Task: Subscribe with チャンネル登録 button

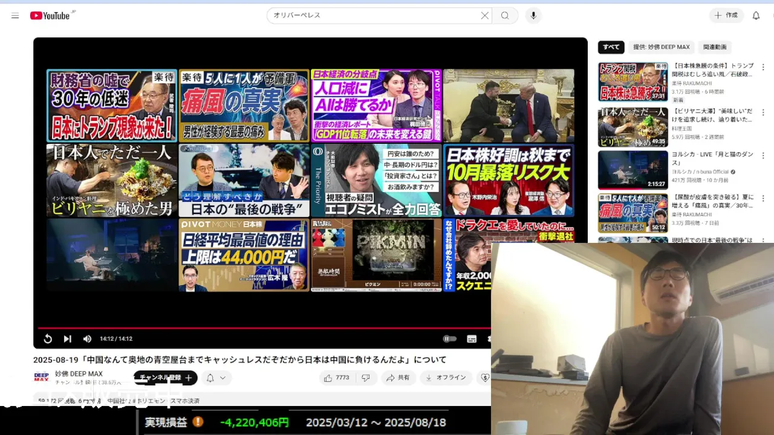Action: click(166, 378)
